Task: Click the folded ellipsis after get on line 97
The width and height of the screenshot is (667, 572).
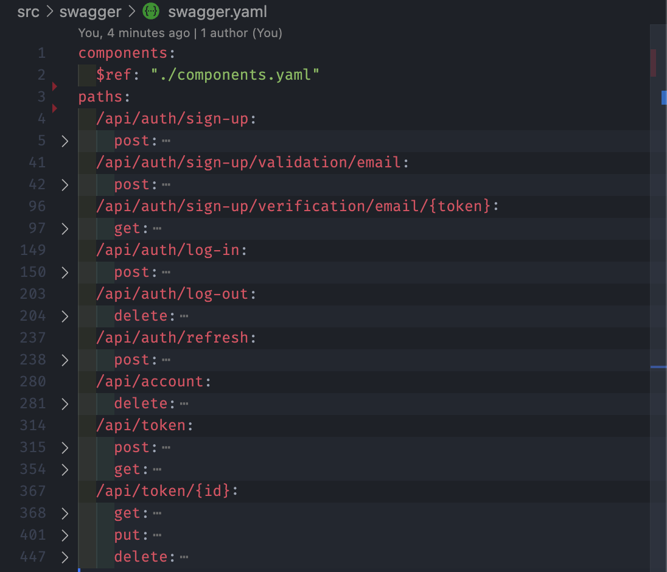Action: tap(158, 228)
